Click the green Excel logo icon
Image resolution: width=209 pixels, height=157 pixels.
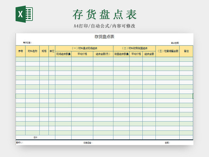24,14
